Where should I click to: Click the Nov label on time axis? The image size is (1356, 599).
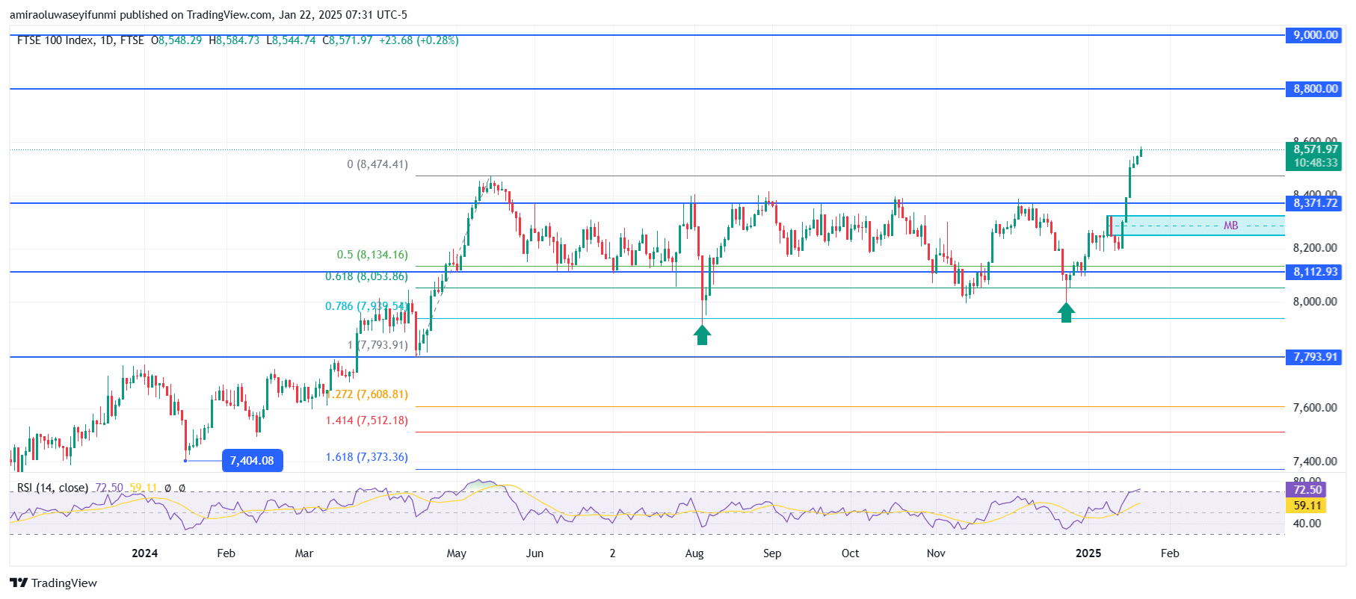(x=936, y=553)
